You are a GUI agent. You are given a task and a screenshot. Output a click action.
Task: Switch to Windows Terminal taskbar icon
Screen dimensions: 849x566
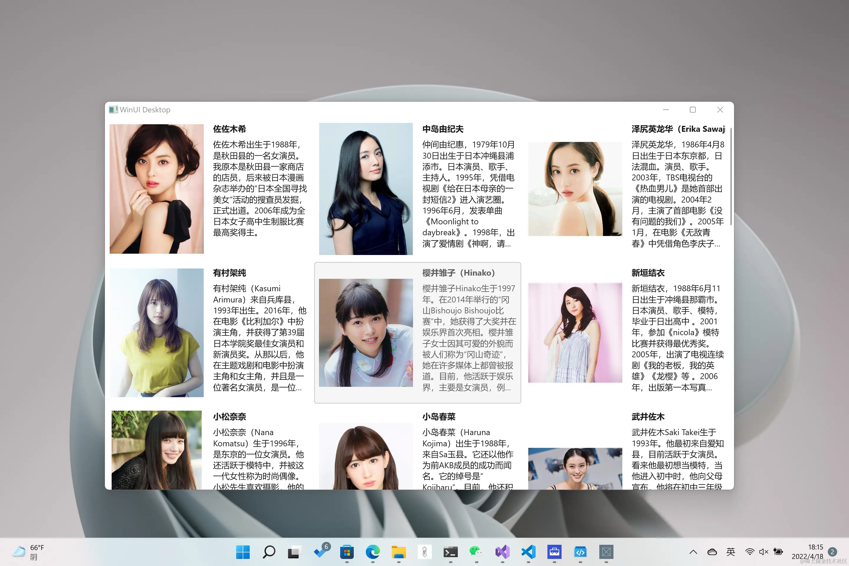(x=450, y=552)
